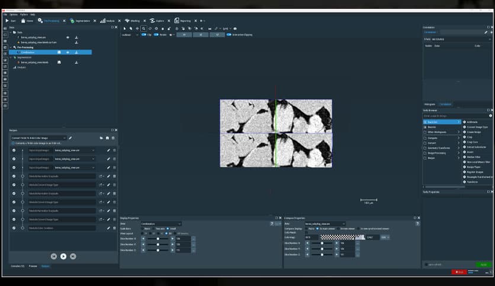
Task: Open the Python menu
Action: 24,14
